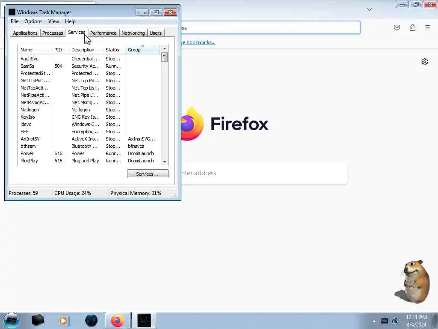This screenshot has height=329, width=438.
Task: Click the new tab search box
Action: 264,173
